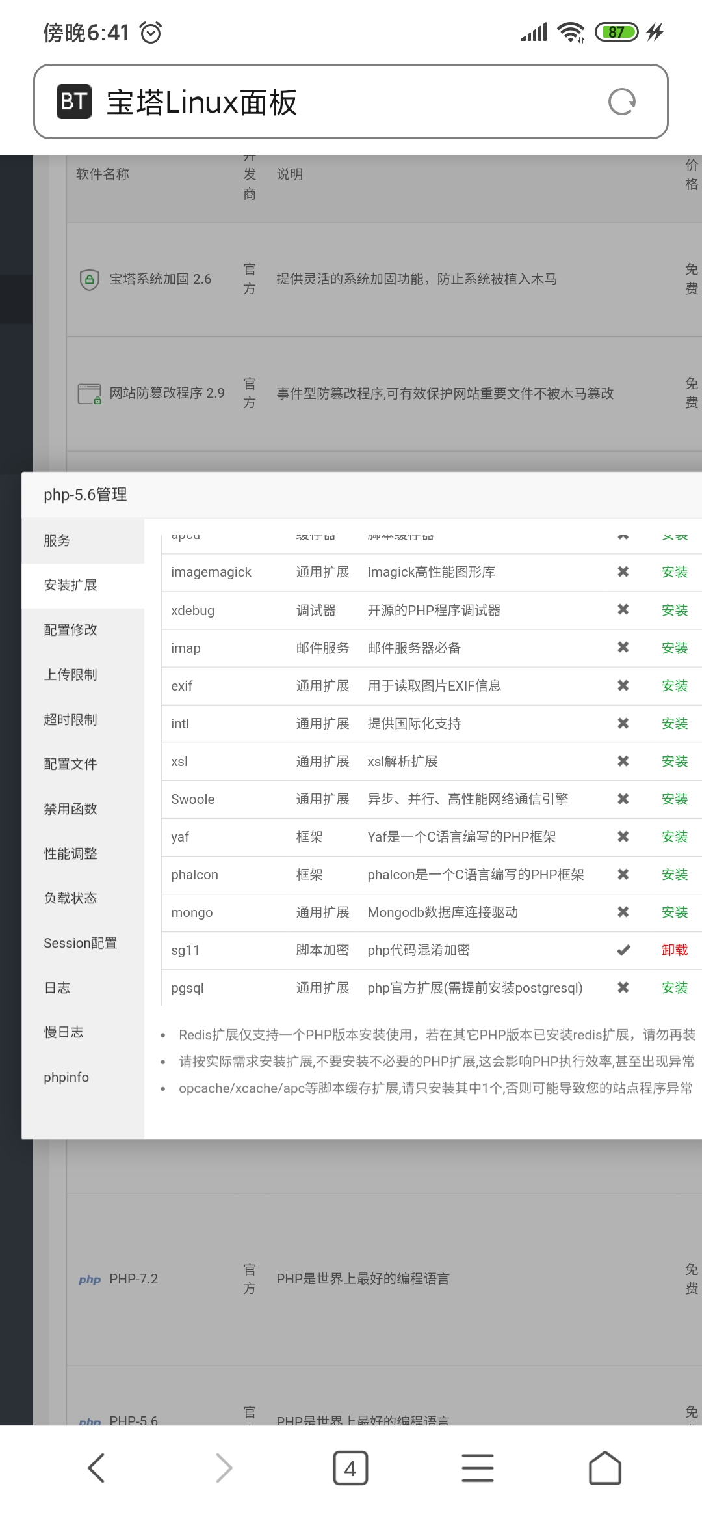Click the X status icon for yaf
This screenshot has height=1523, width=702.
623,836
